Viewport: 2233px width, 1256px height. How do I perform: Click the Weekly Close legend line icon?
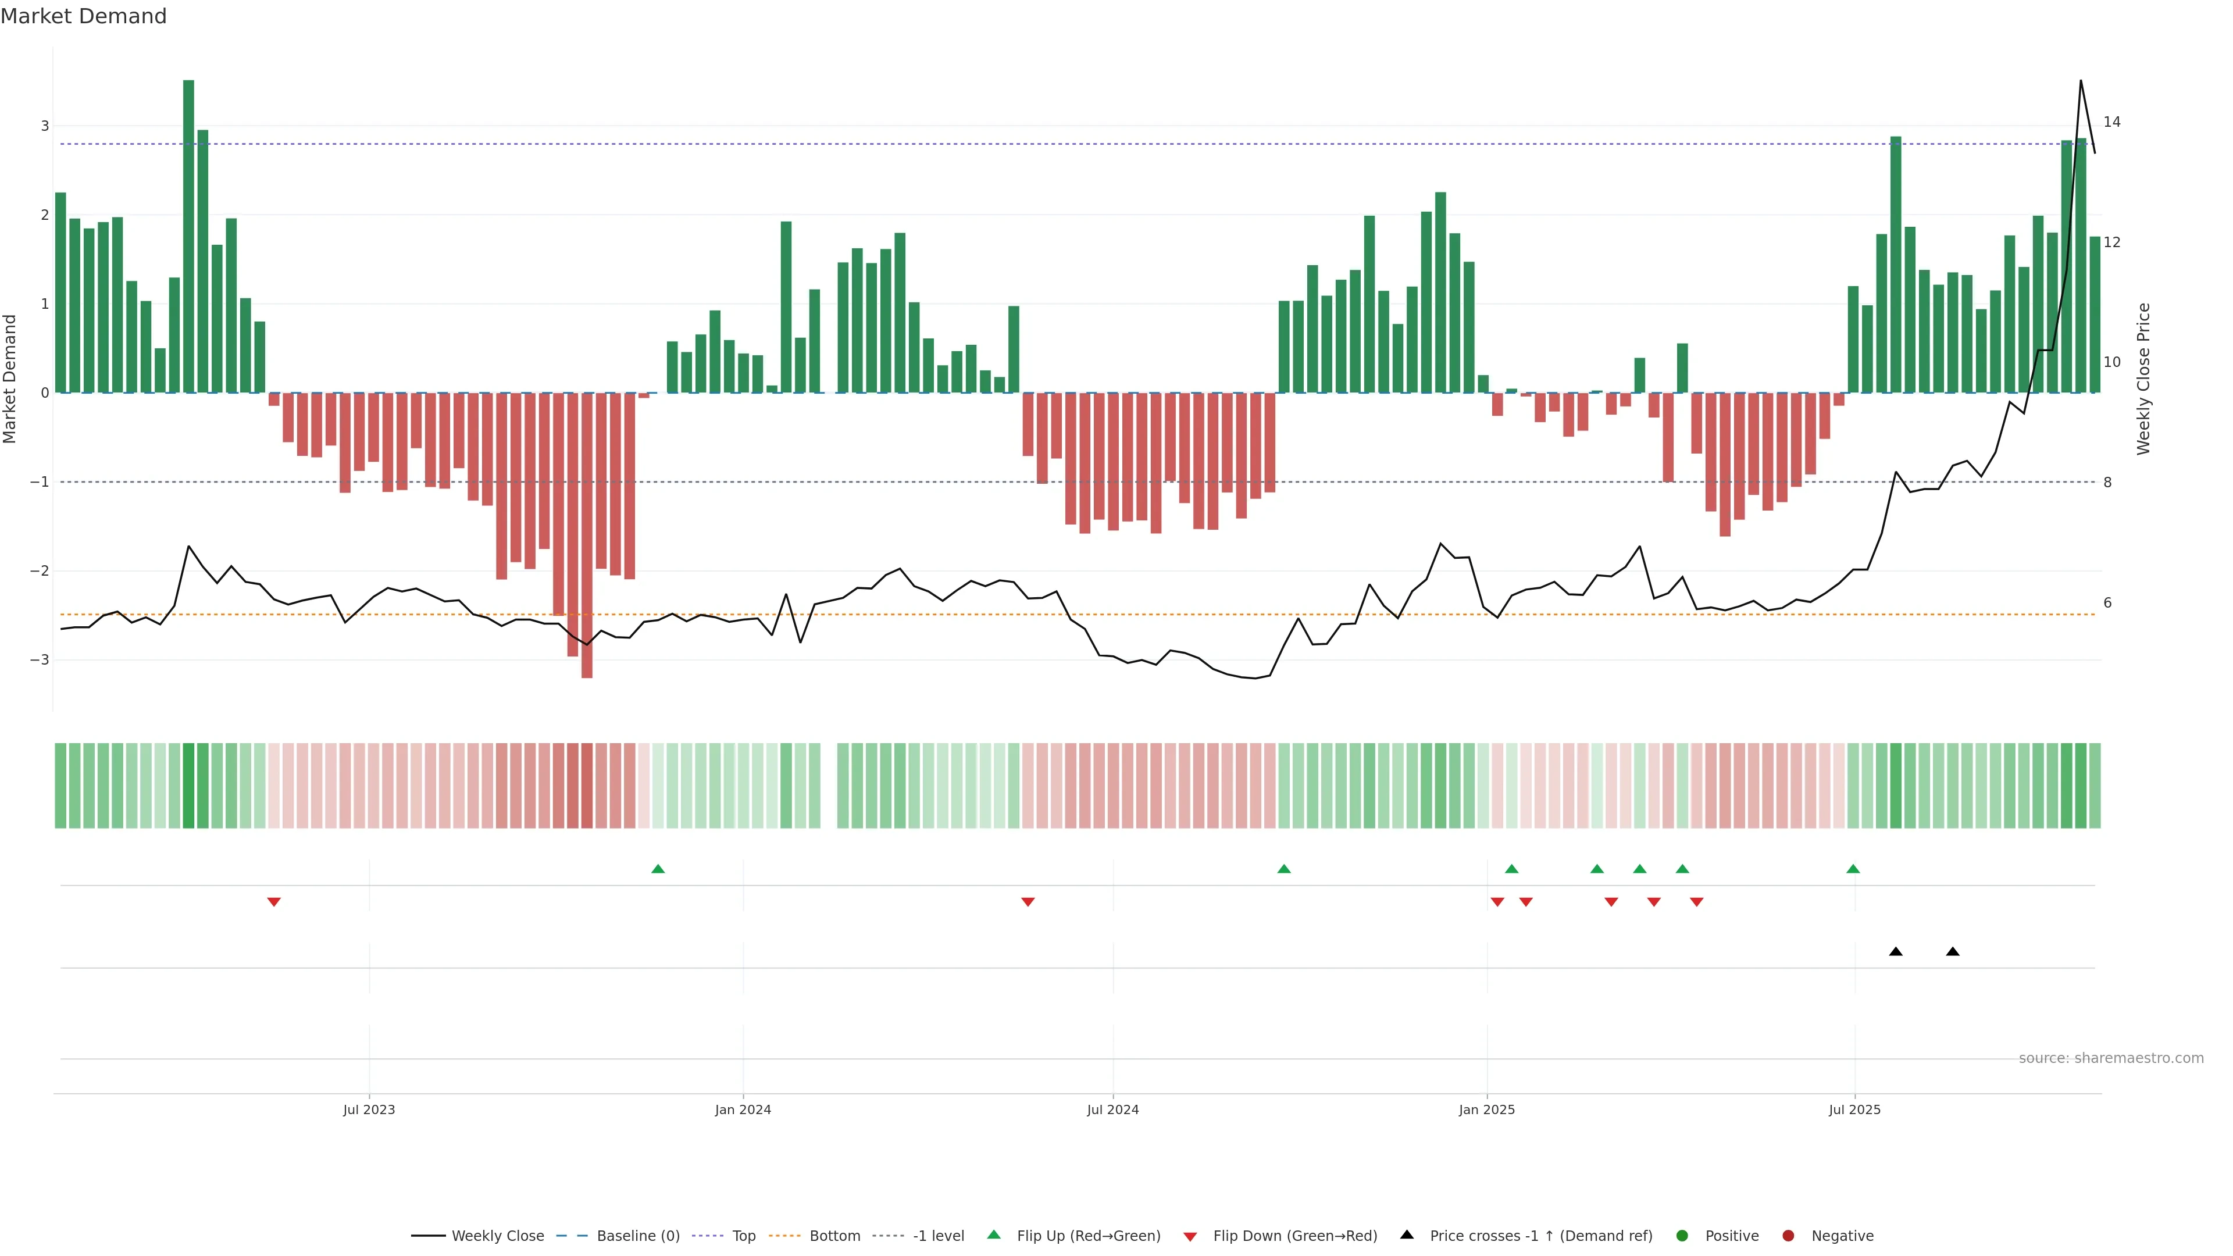point(428,1236)
